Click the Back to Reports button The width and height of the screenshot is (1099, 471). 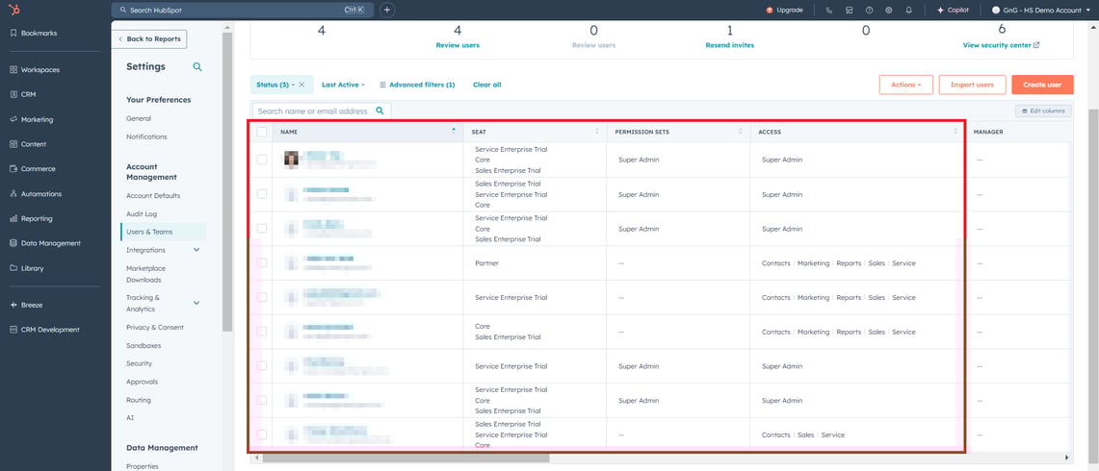[x=149, y=39]
